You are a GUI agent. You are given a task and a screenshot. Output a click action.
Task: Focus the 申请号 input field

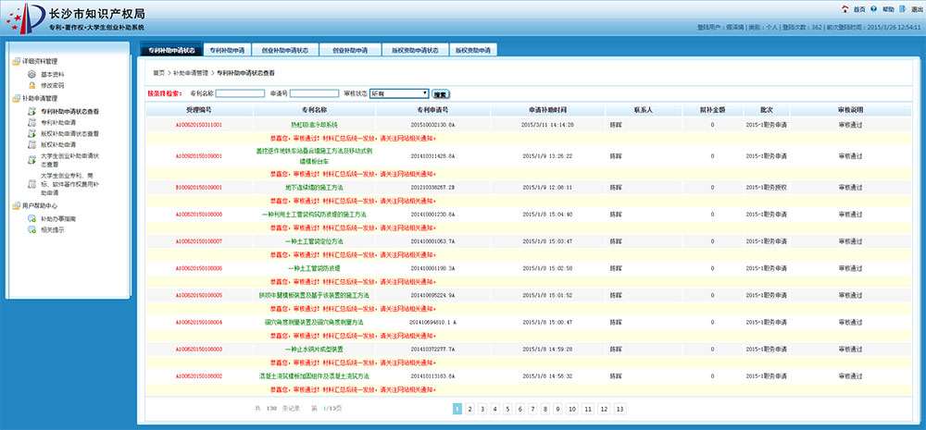tap(314, 93)
